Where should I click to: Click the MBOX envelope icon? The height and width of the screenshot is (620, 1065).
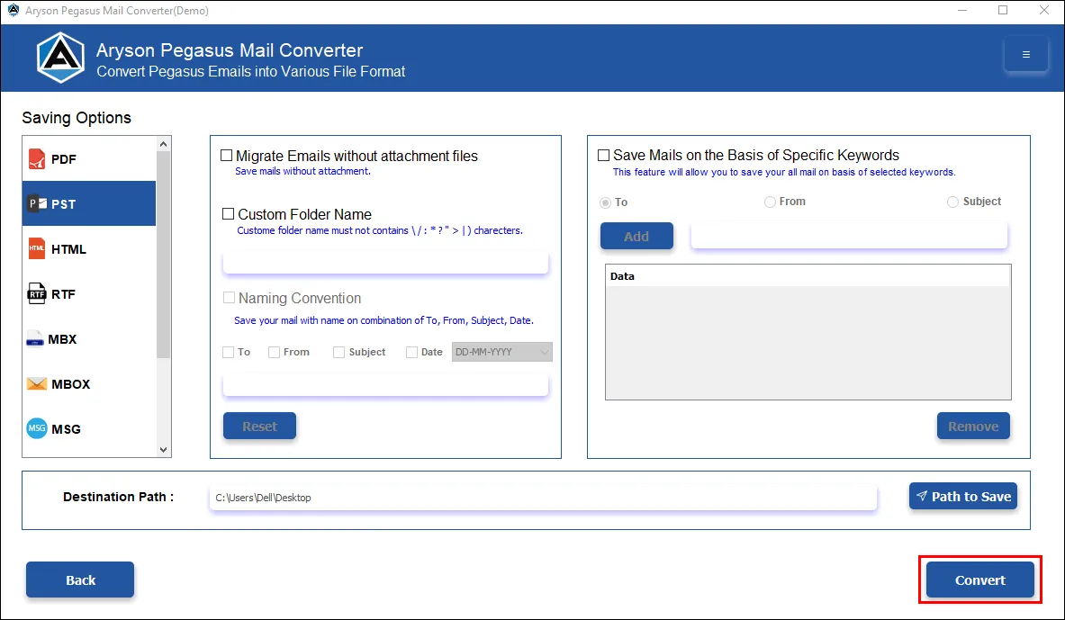pos(37,383)
